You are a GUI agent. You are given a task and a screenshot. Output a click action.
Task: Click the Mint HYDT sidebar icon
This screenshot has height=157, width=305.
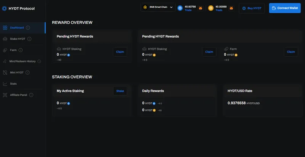pos(5,72)
